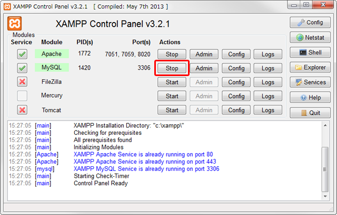Click the log line 'Starting Check-Timer'
Viewport: 337px width, 215px height.
(x=102, y=176)
